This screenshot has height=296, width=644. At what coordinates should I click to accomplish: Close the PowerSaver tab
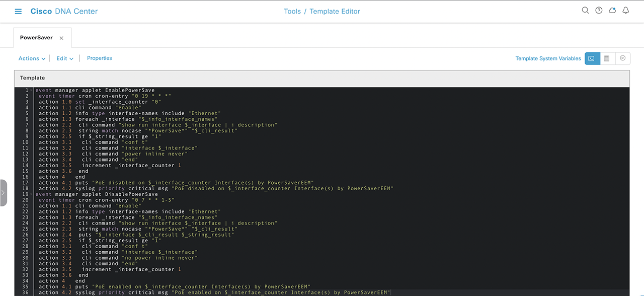point(61,38)
